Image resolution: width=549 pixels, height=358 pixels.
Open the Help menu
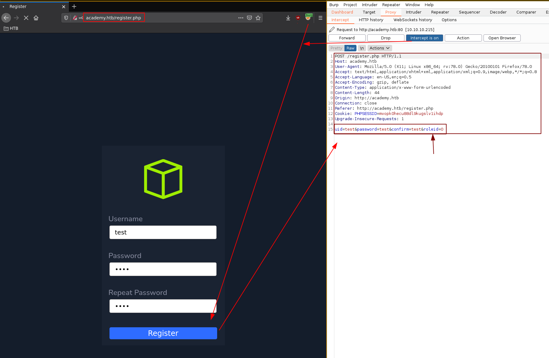429,5
